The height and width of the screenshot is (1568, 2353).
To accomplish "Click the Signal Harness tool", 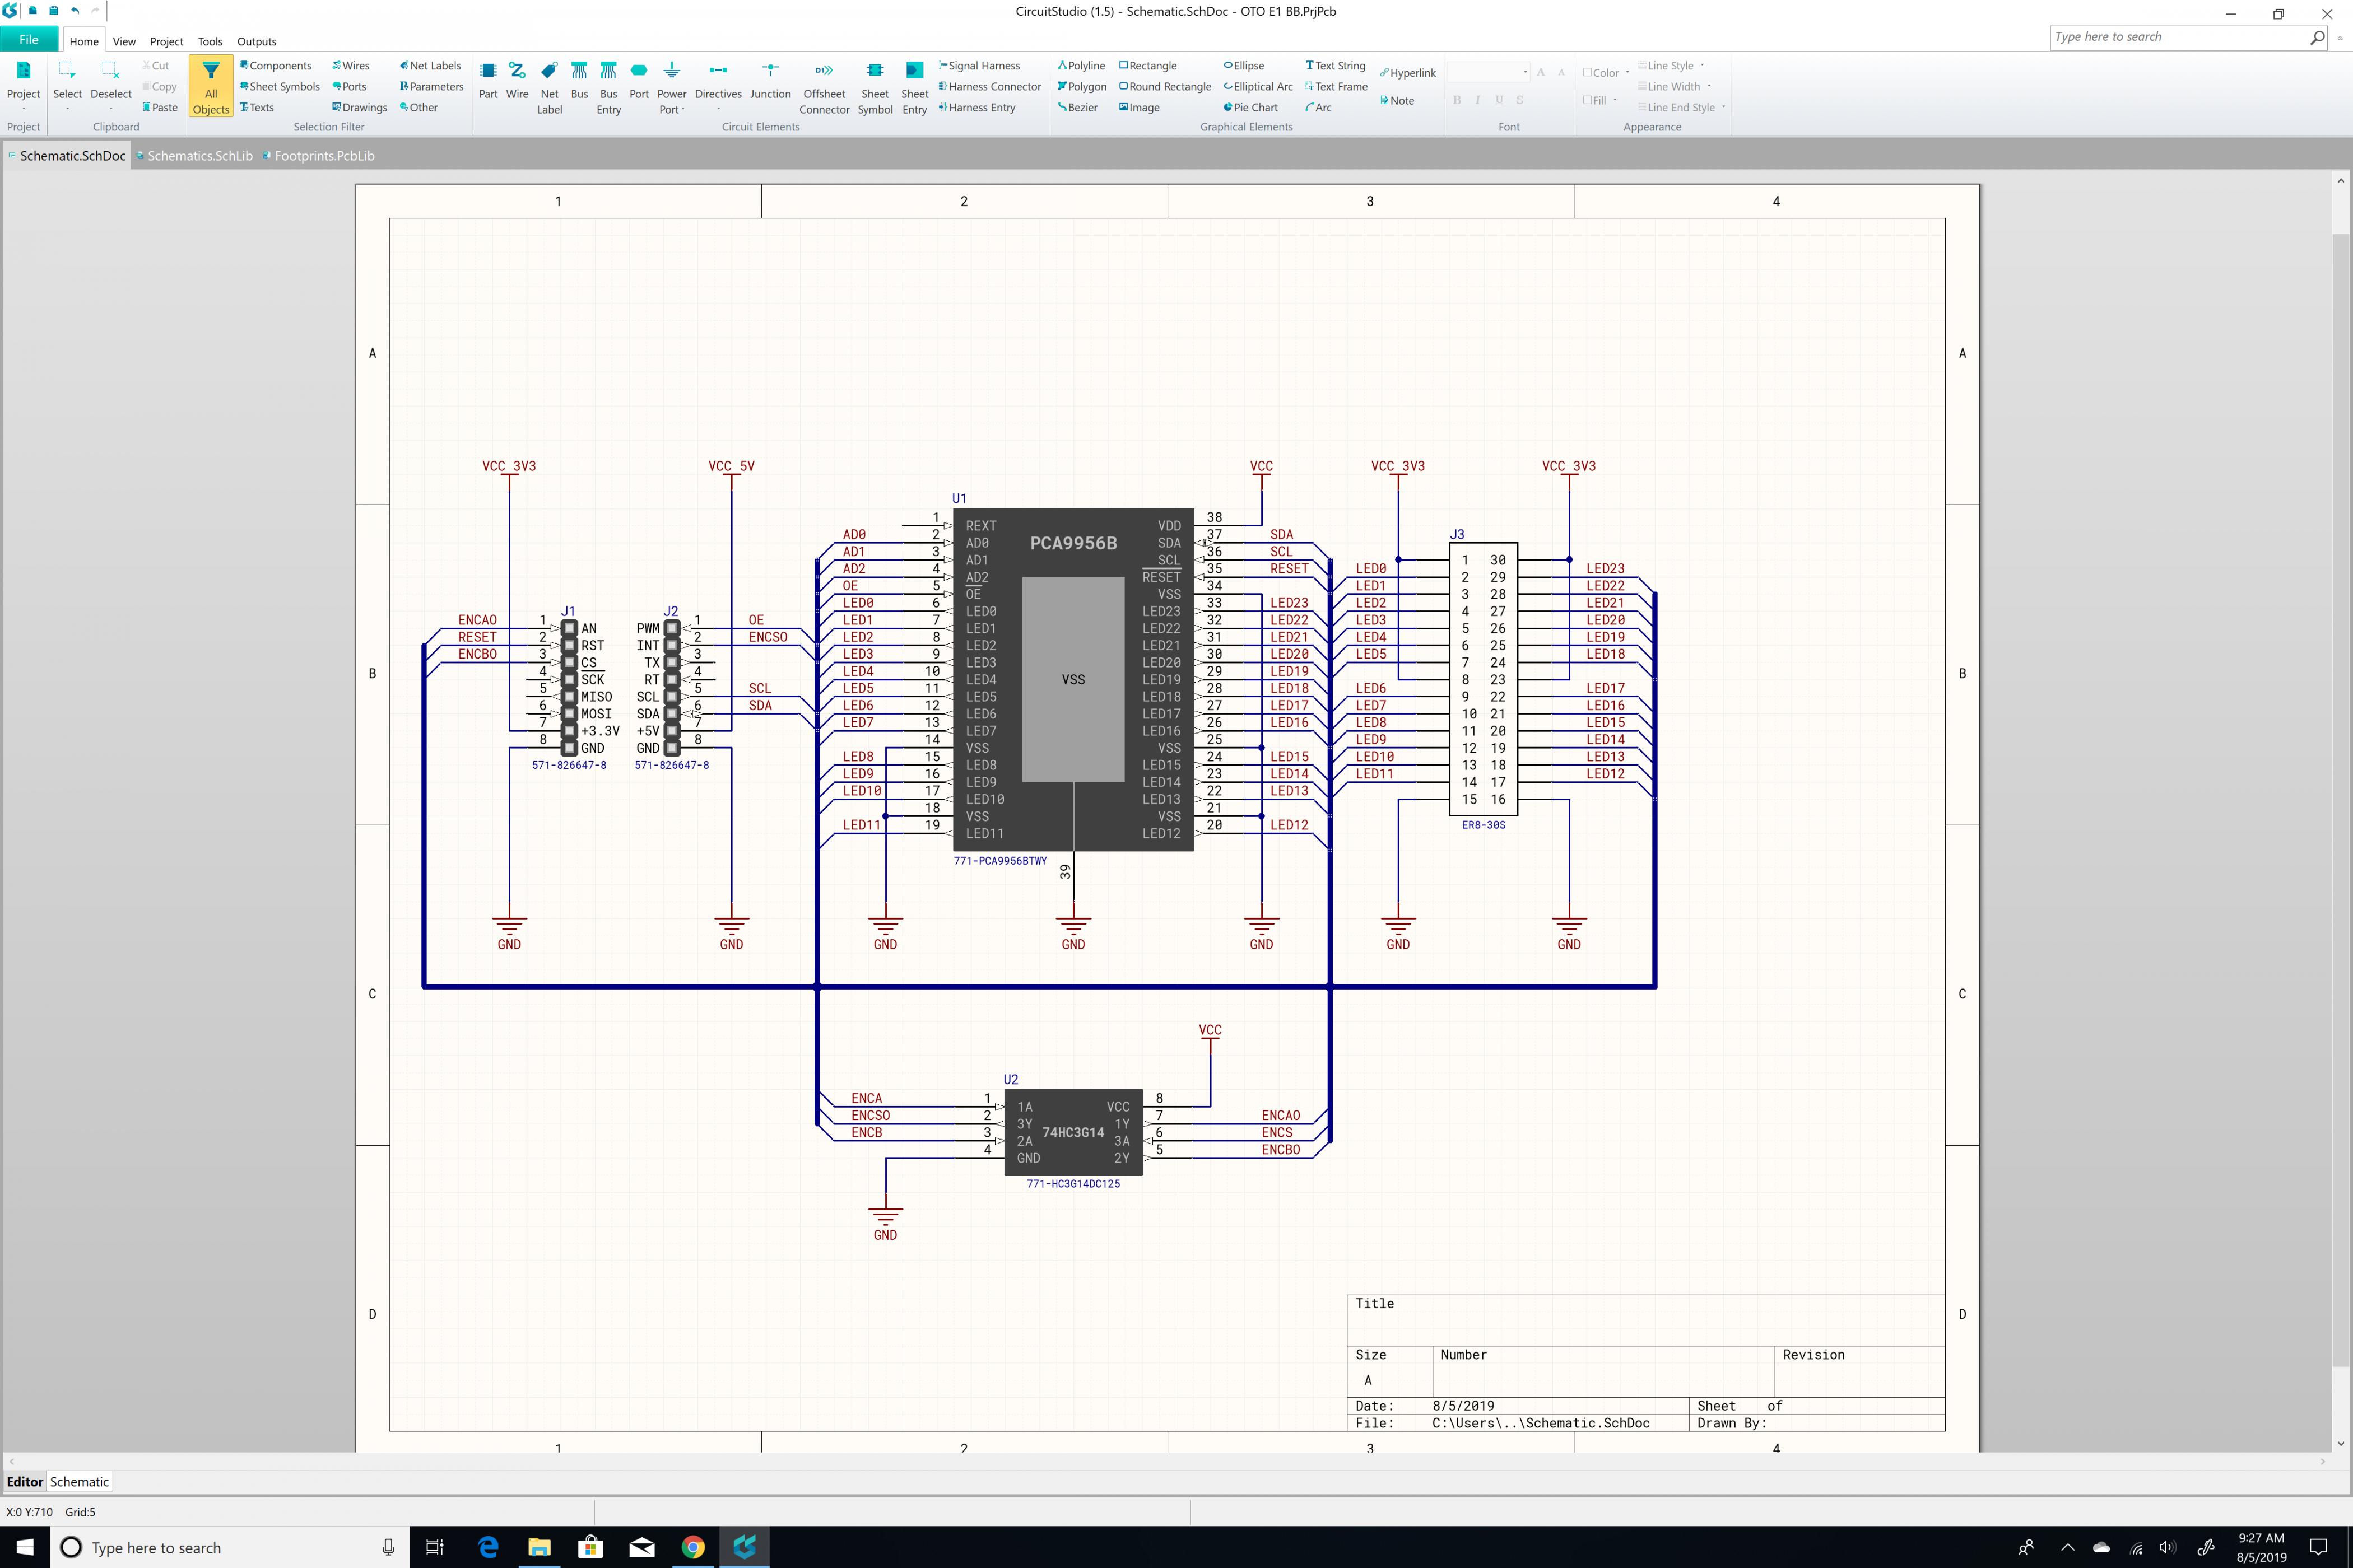I will pos(979,66).
